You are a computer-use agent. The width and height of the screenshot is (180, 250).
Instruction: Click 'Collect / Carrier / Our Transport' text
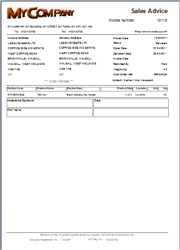[x=133, y=80]
